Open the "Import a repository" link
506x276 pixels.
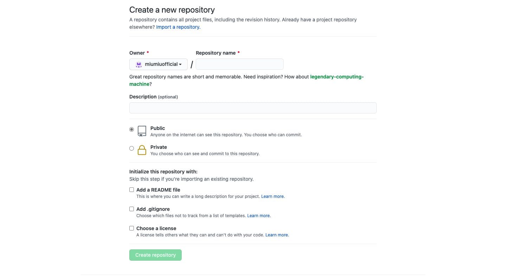pyautogui.click(x=177, y=27)
